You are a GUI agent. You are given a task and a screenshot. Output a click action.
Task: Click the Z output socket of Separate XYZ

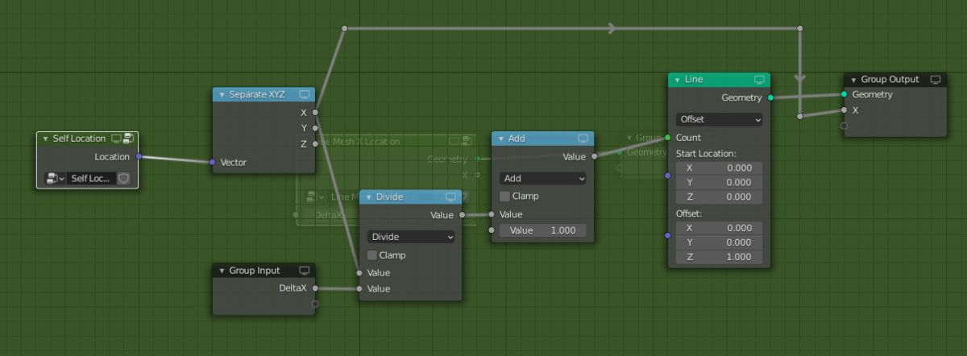click(315, 143)
